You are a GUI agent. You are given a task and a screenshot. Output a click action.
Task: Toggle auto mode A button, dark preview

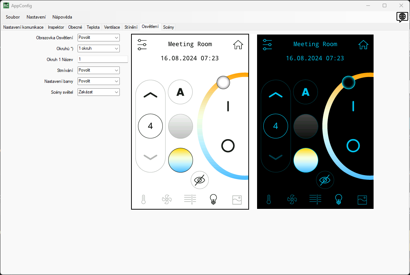305,92
